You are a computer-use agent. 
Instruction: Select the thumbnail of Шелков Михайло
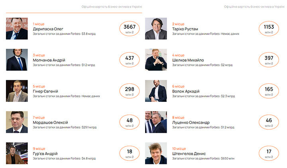point(156,60)
